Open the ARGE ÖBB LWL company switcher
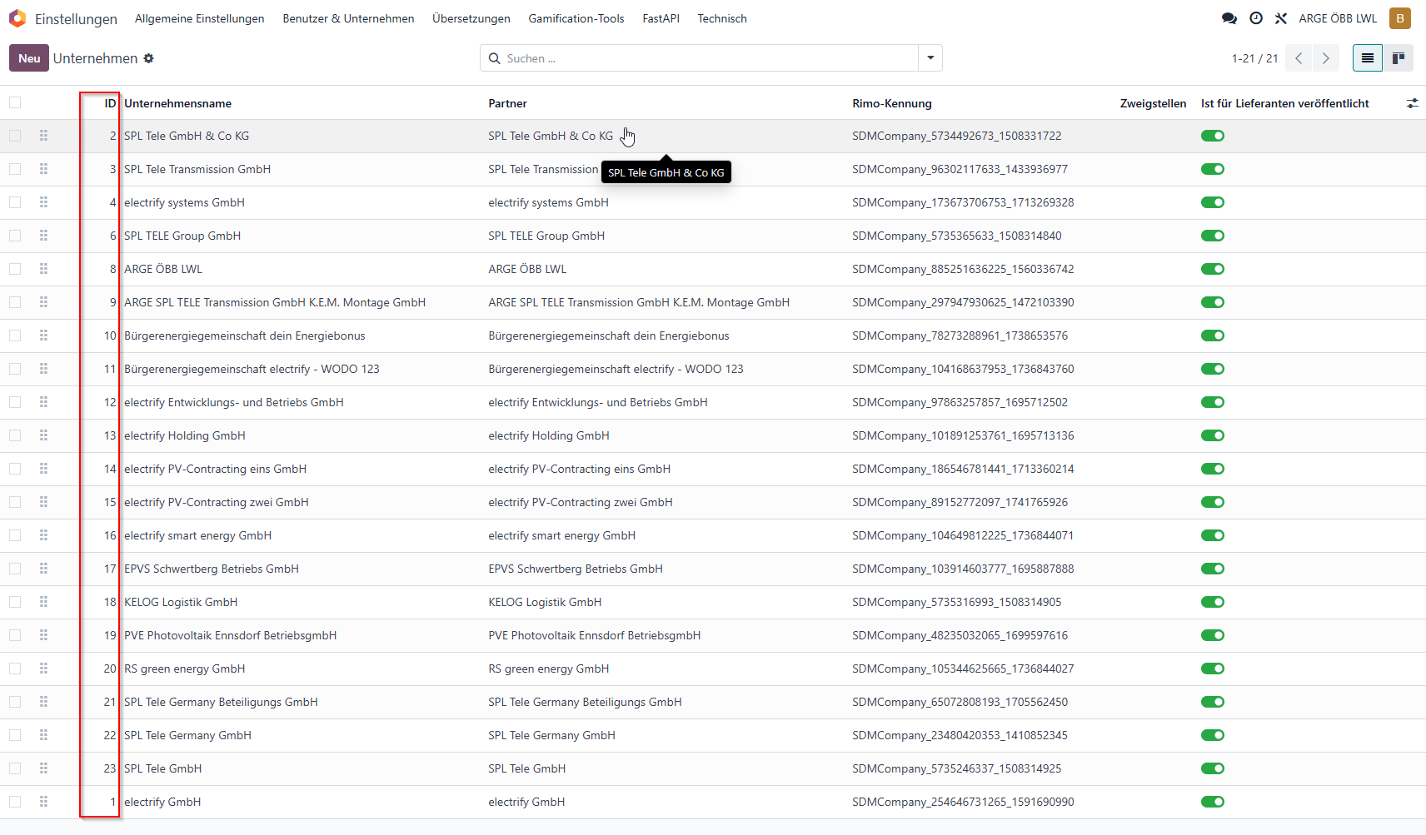This screenshot has width=1426, height=835. coord(1338,18)
